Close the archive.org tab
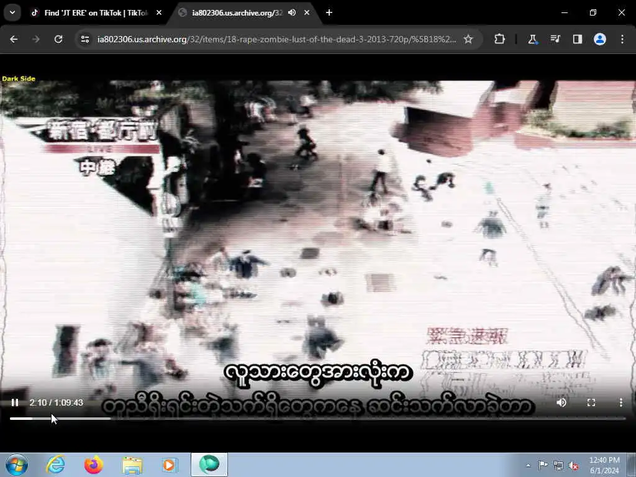Viewport: 636px width, 477px height. [x=307, y=12]
